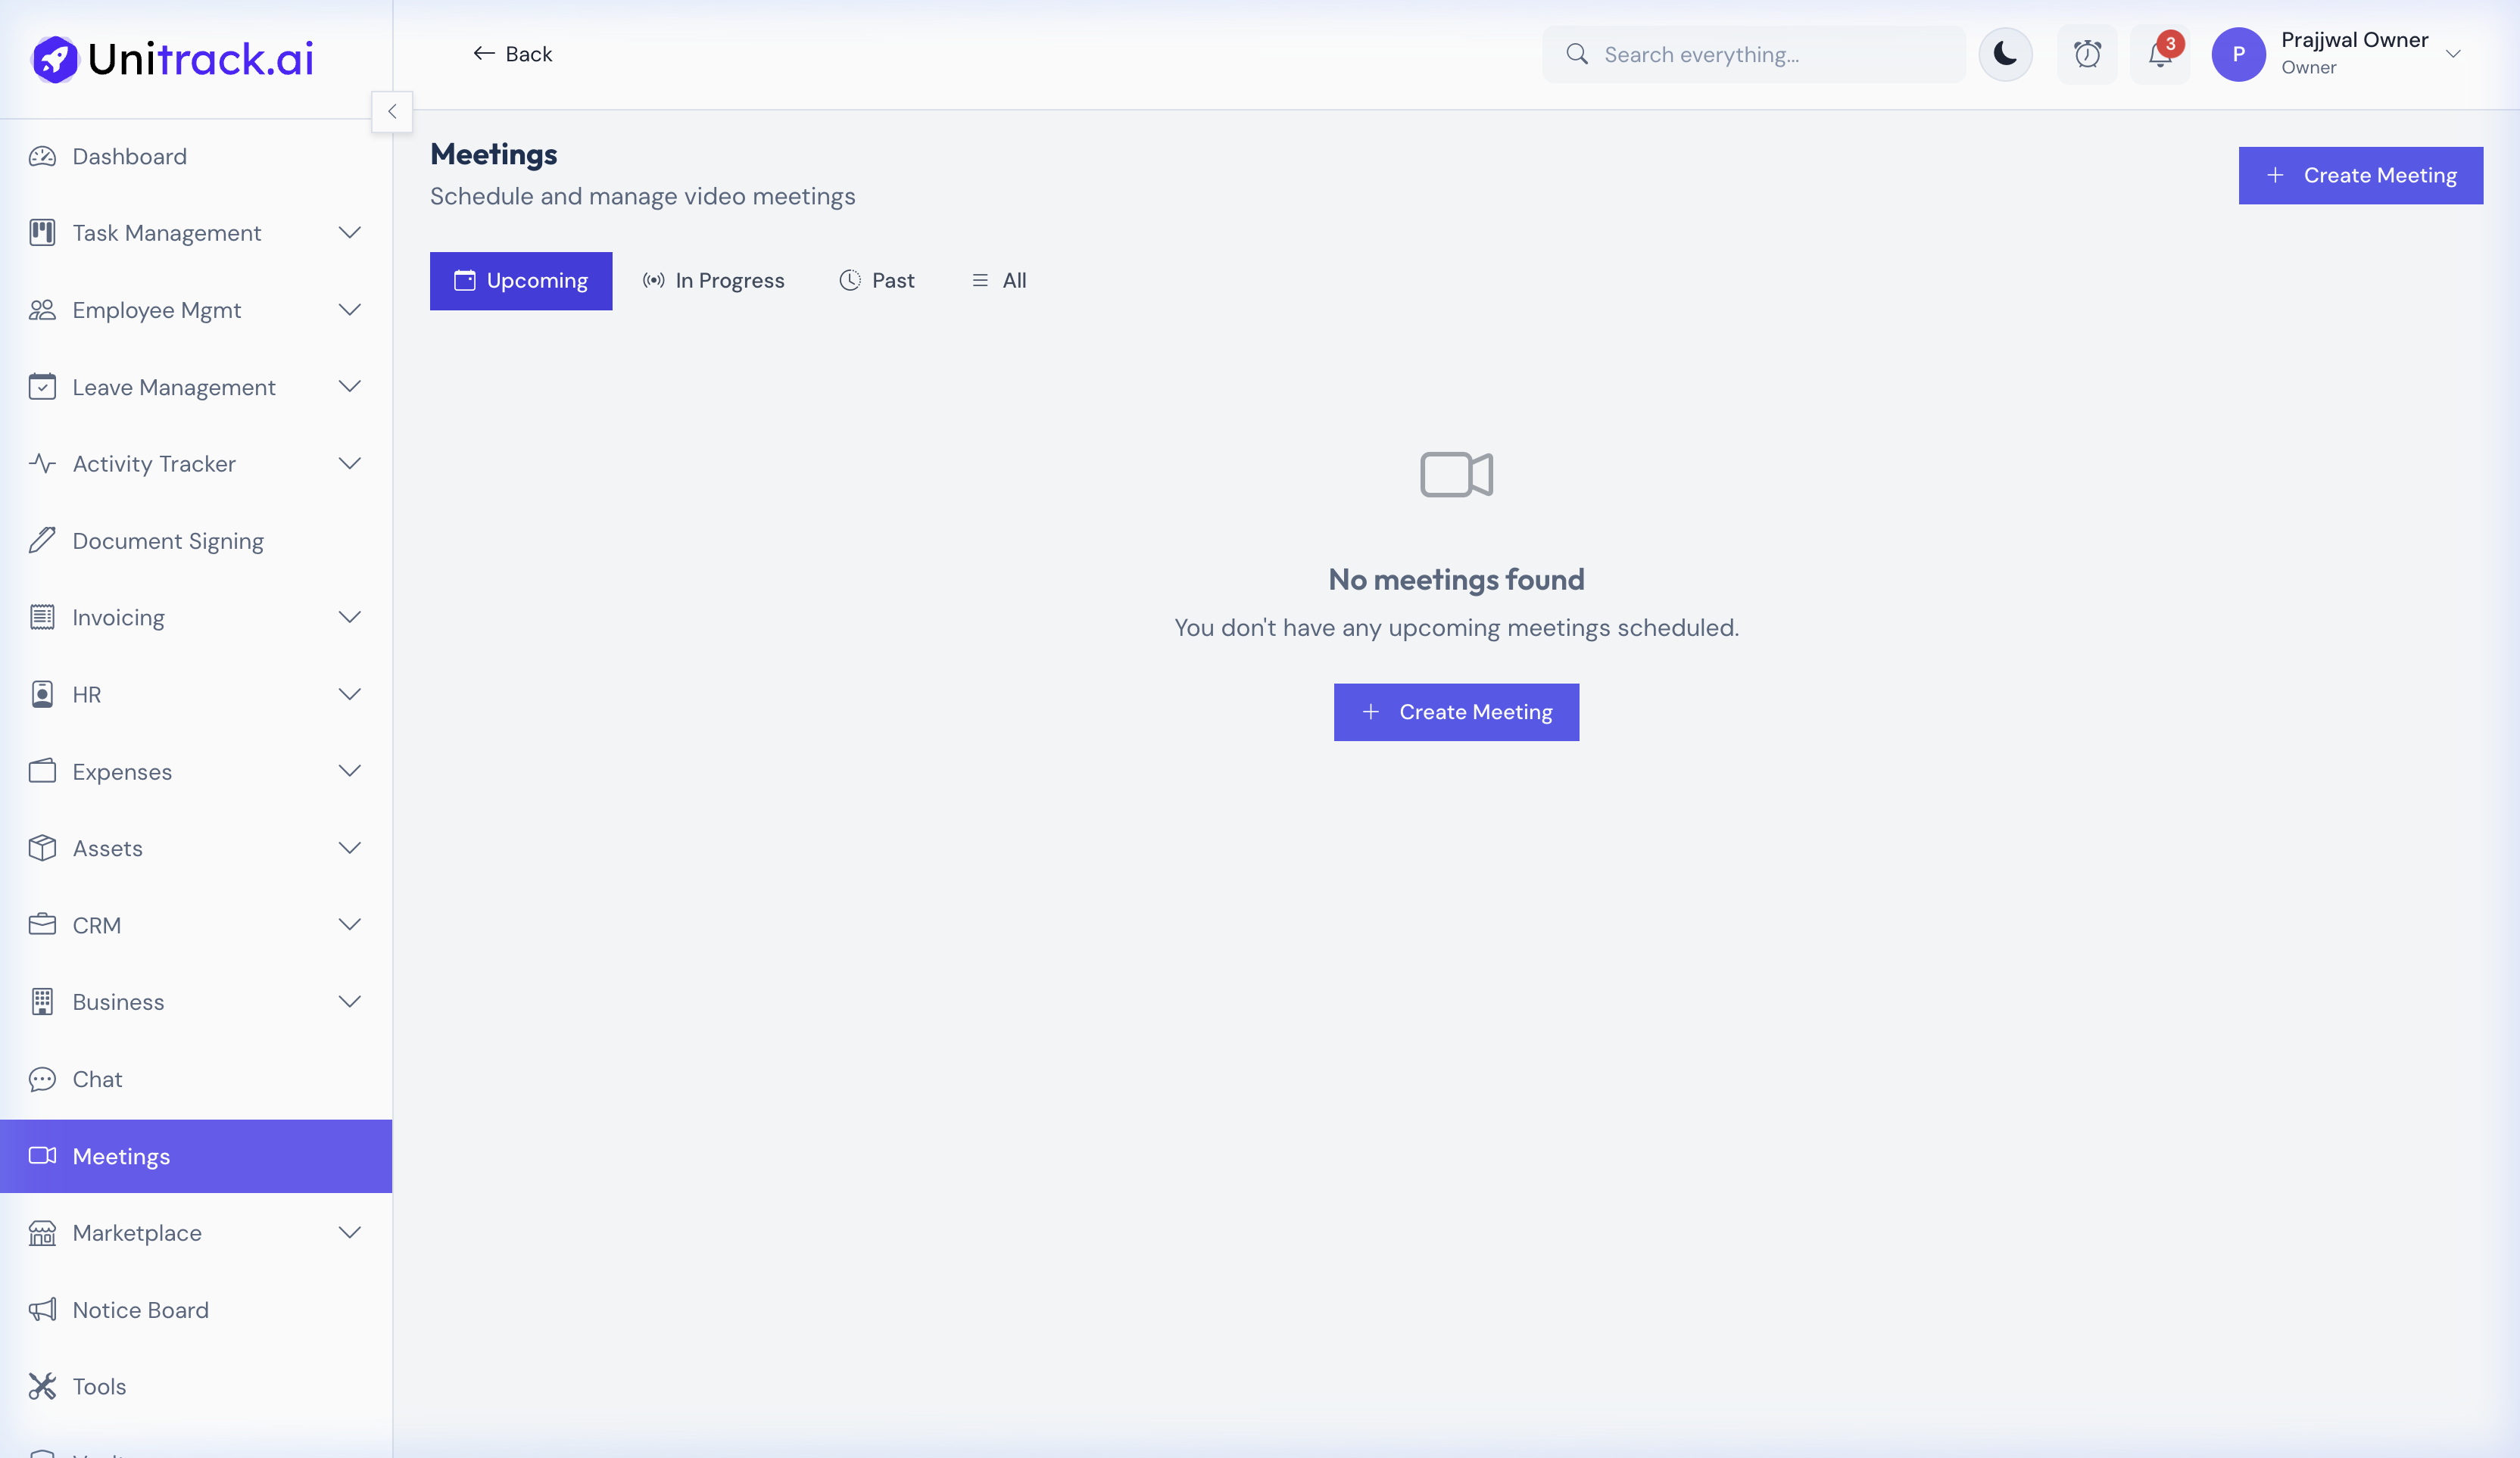Open notifications bell with 3 badge

point(2159,54)
